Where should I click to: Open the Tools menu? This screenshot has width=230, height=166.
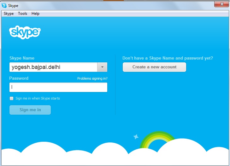coord(23,14)
